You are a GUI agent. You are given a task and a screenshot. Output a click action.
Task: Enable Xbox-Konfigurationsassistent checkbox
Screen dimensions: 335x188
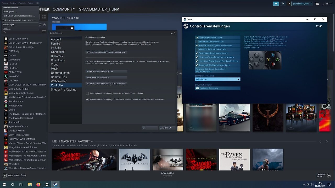[197, 49]
